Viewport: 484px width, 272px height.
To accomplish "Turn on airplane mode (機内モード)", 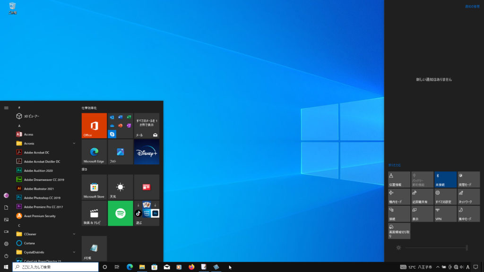I will pos(399,197).
